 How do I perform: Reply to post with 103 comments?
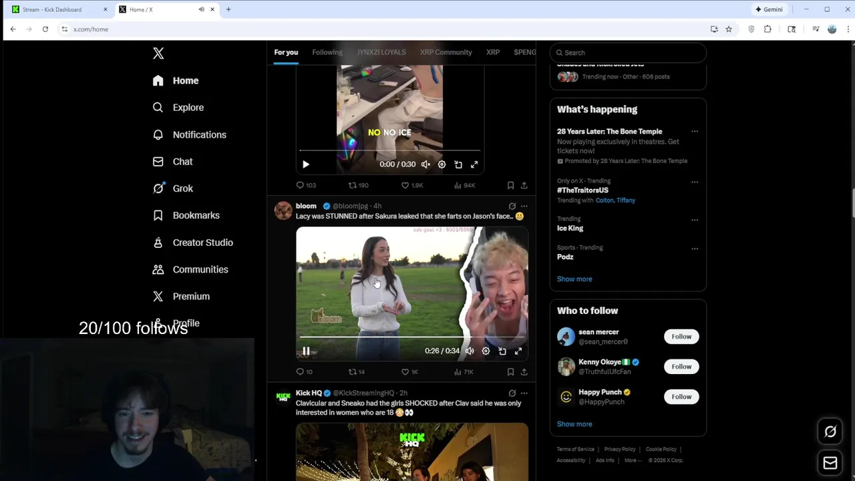point(306,185)
